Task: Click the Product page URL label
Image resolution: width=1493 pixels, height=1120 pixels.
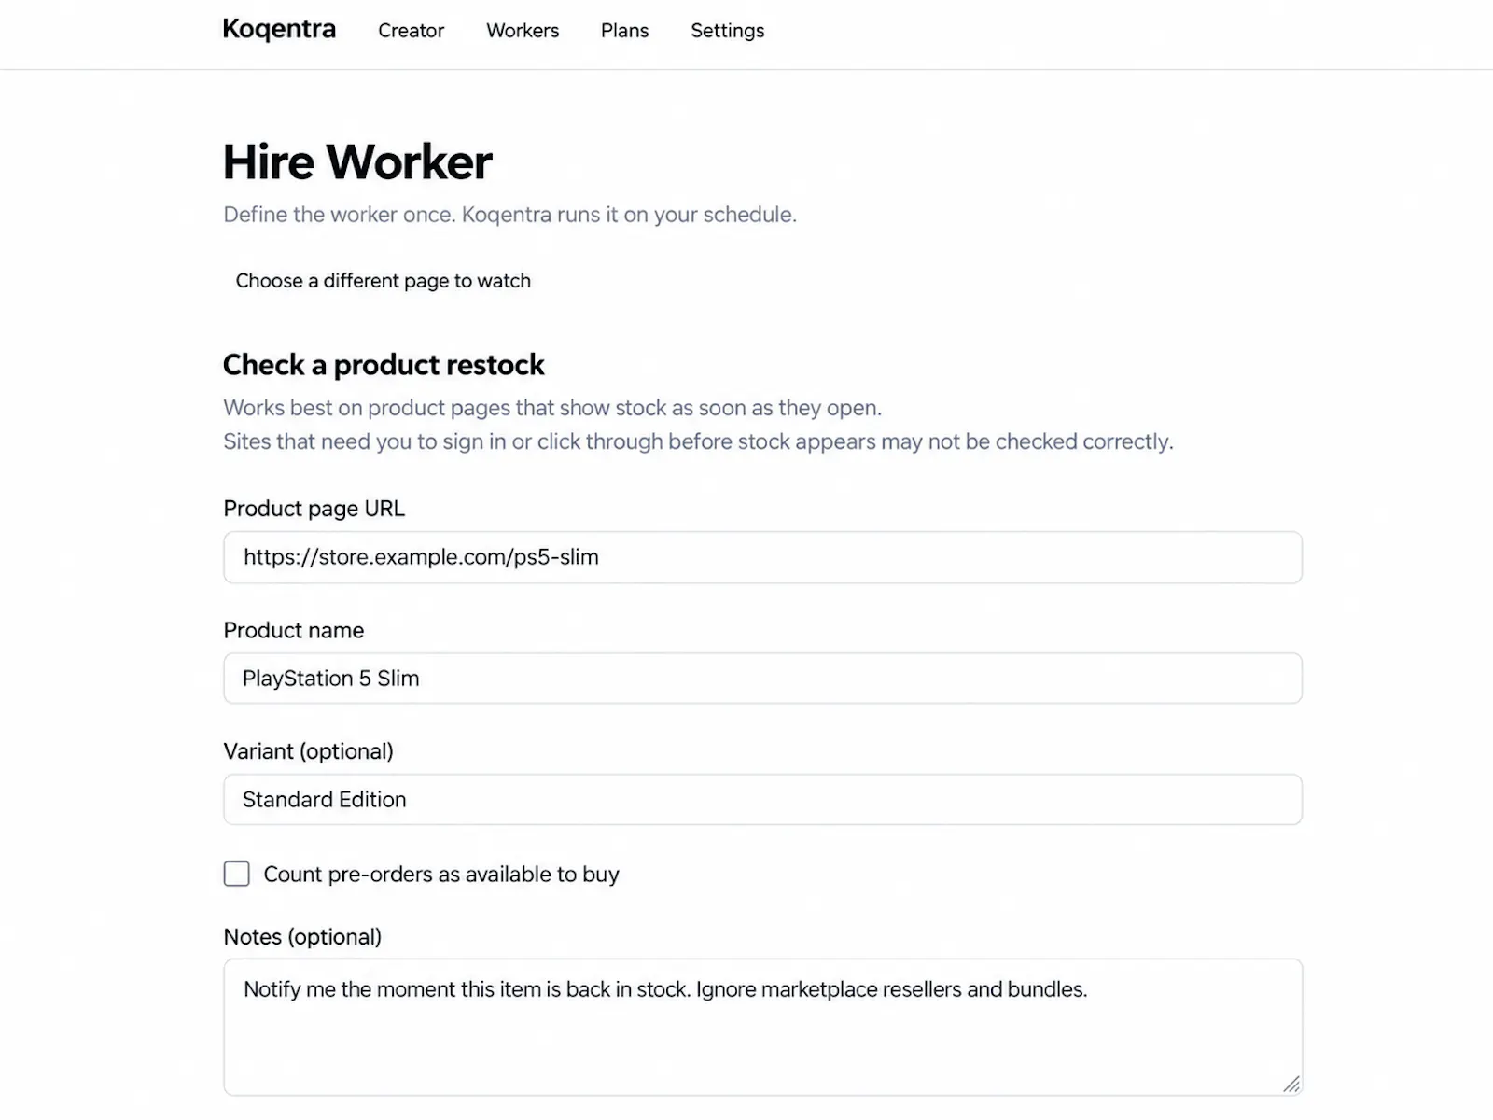Action: tap(314, 509)
